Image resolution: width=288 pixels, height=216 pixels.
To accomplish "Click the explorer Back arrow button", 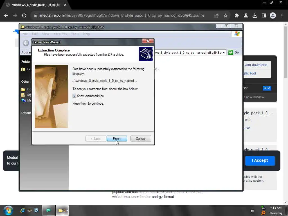I will coord(26,43).
